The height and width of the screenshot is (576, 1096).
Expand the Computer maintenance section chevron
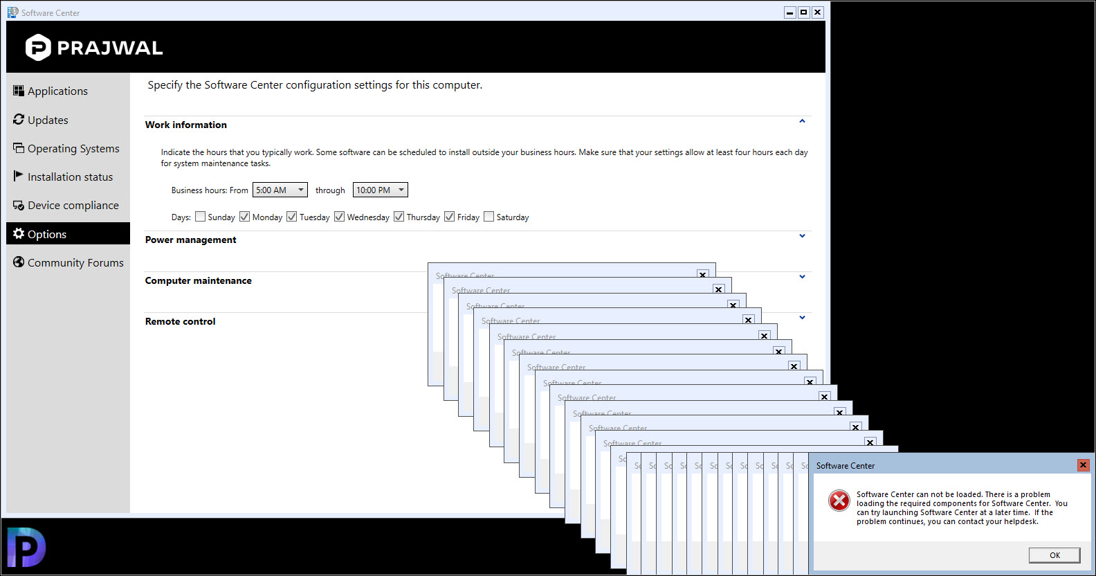click(x=803, y=277)
